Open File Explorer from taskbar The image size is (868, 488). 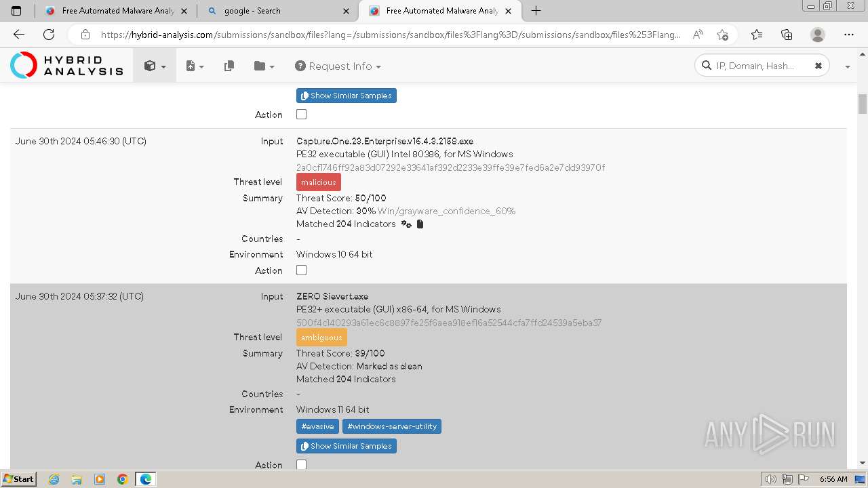(77, 479)
